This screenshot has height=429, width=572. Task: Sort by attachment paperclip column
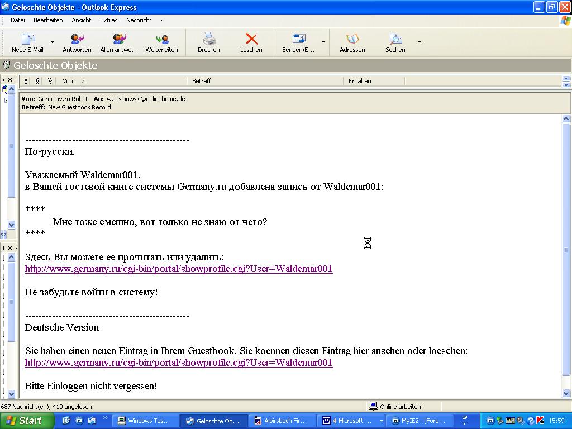37,81
